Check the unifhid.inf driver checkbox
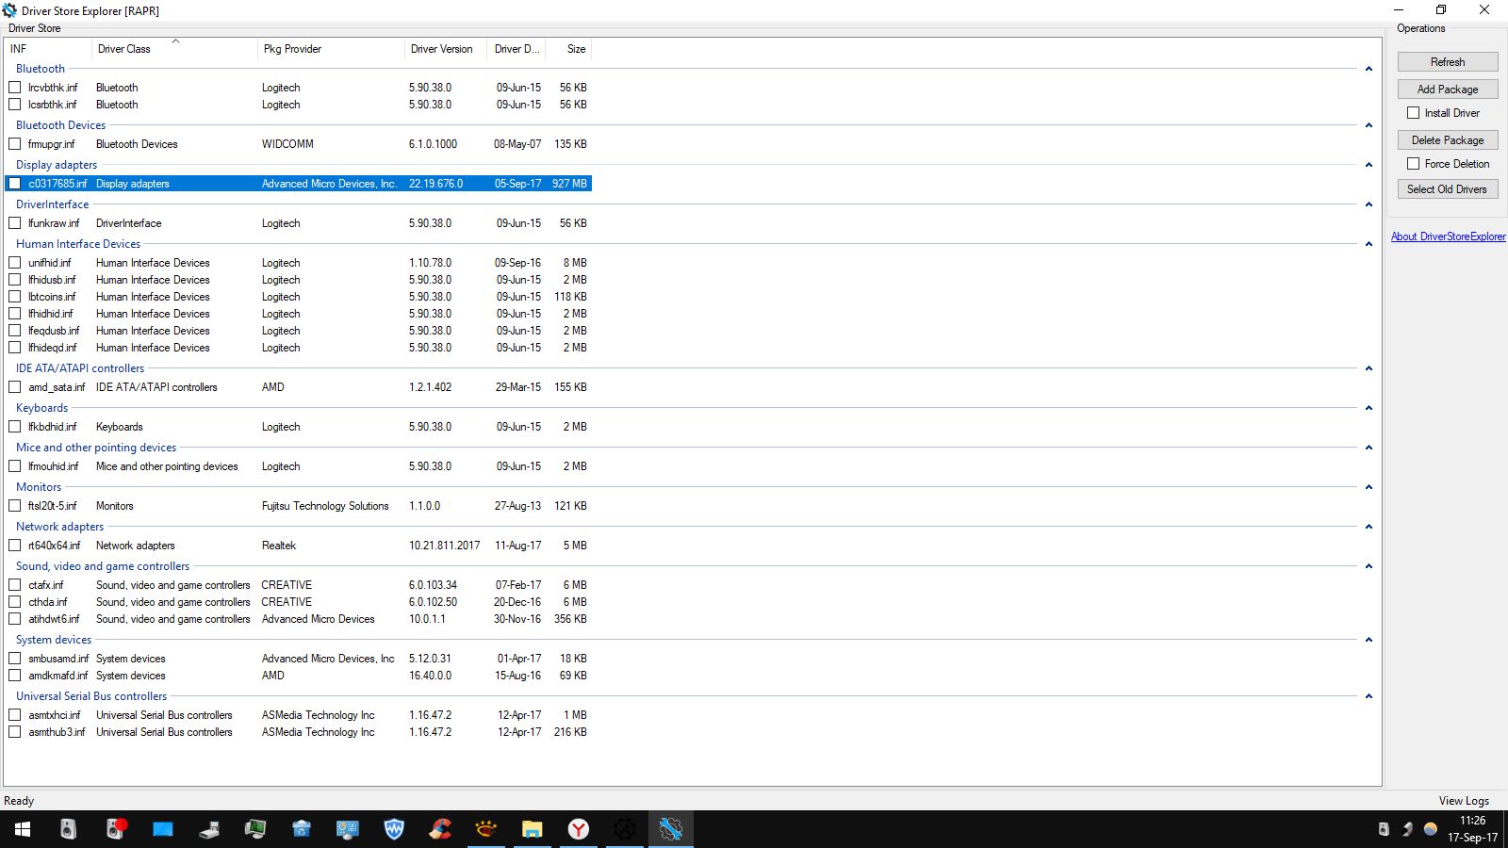This screenshot has height=848, width=1508. tap(15, 263)
